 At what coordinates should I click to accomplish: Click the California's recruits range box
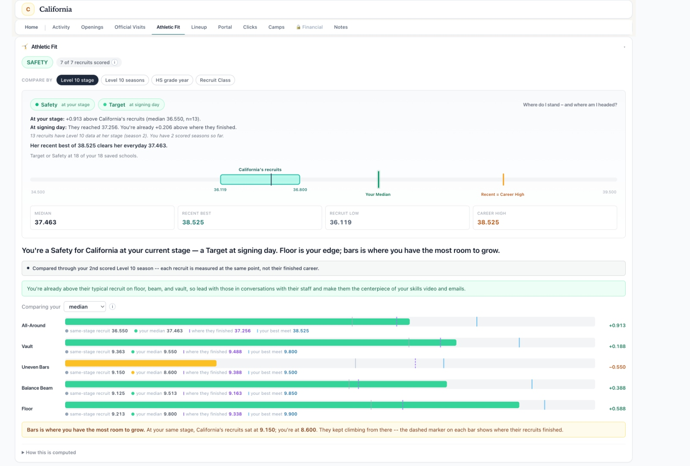click(260, 179)
